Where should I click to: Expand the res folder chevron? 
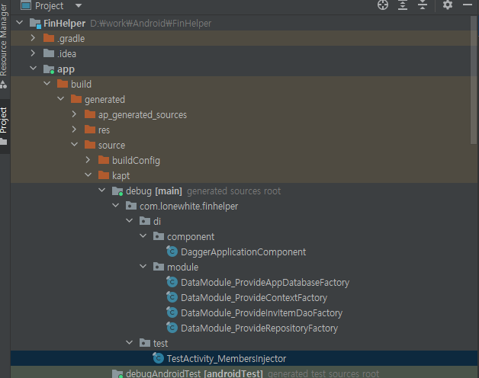pos(74,129)
